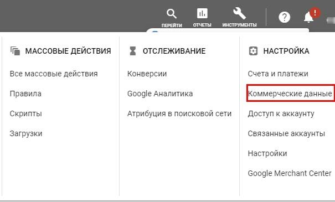The width and height of the screenshot is (335, 202).
Task: Select Коммерческие данные
Action: tap(290, 94)
